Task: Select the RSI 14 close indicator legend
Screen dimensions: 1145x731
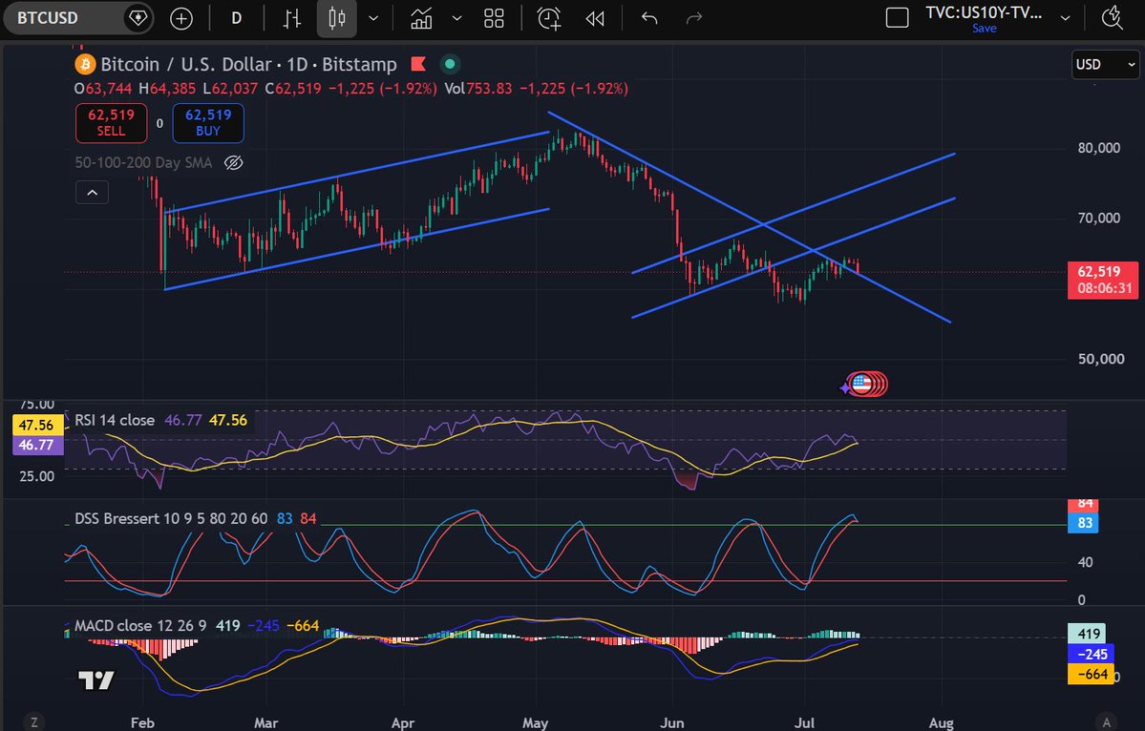Action: (x=115, y=420)
